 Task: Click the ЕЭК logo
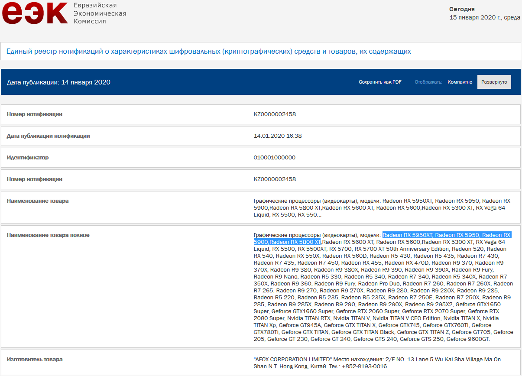pyautogui.click(x=35, y=13)
